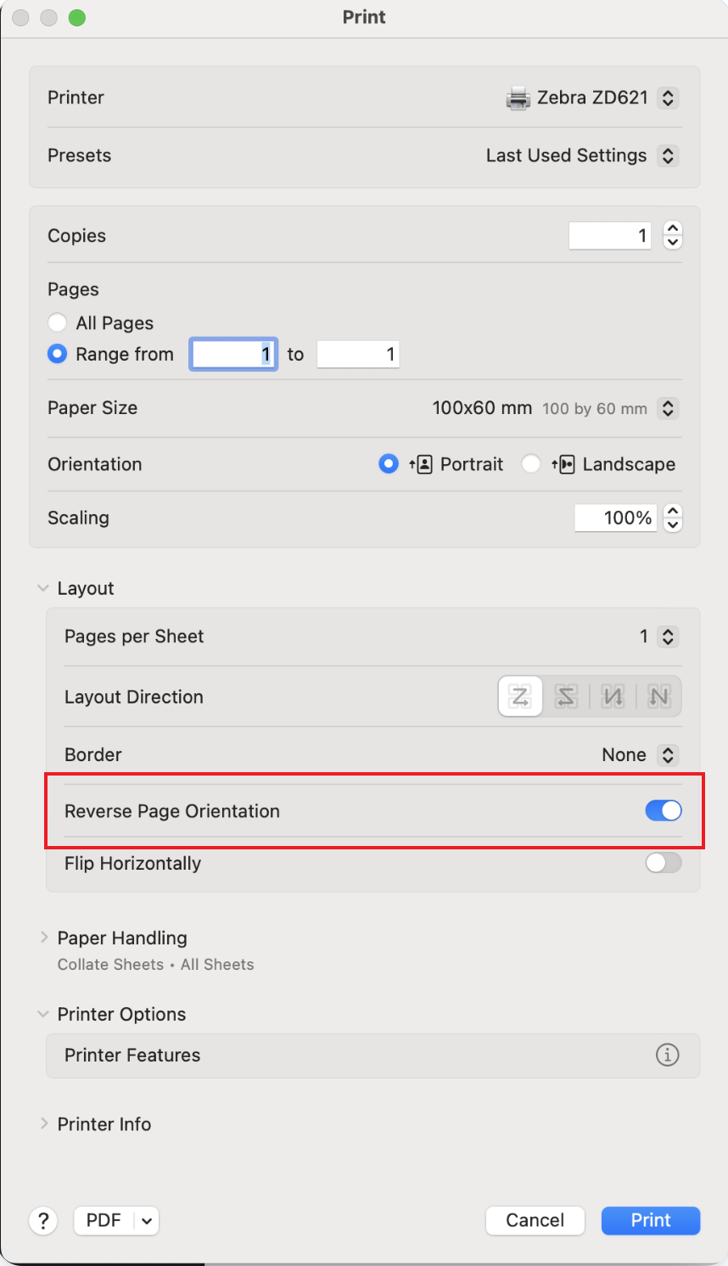Open the Presets dropdown

[x=668, y=155]
